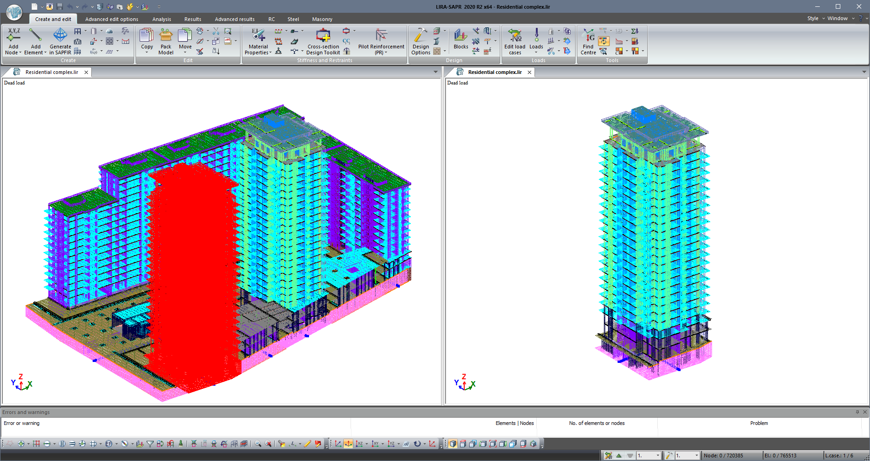The width and height of the screenshot is (870, 461).
Task: Click the Edit load cases tool
Action: [514, 41]
